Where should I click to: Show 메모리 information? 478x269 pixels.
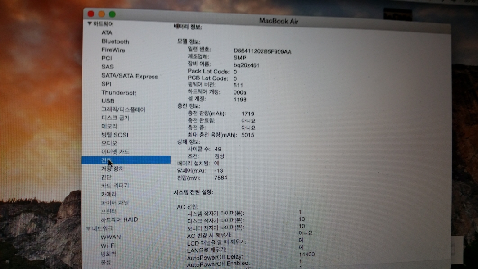click(x=109, y=127)
